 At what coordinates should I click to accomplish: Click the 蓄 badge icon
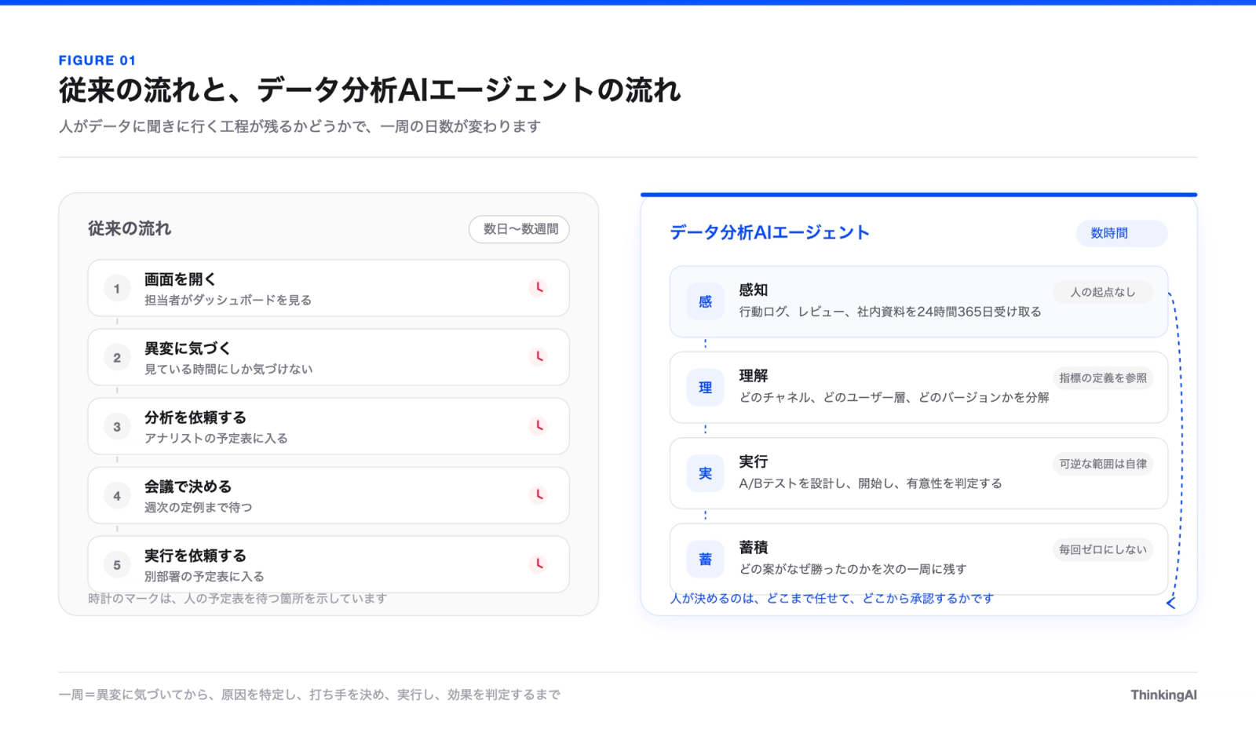705,560
